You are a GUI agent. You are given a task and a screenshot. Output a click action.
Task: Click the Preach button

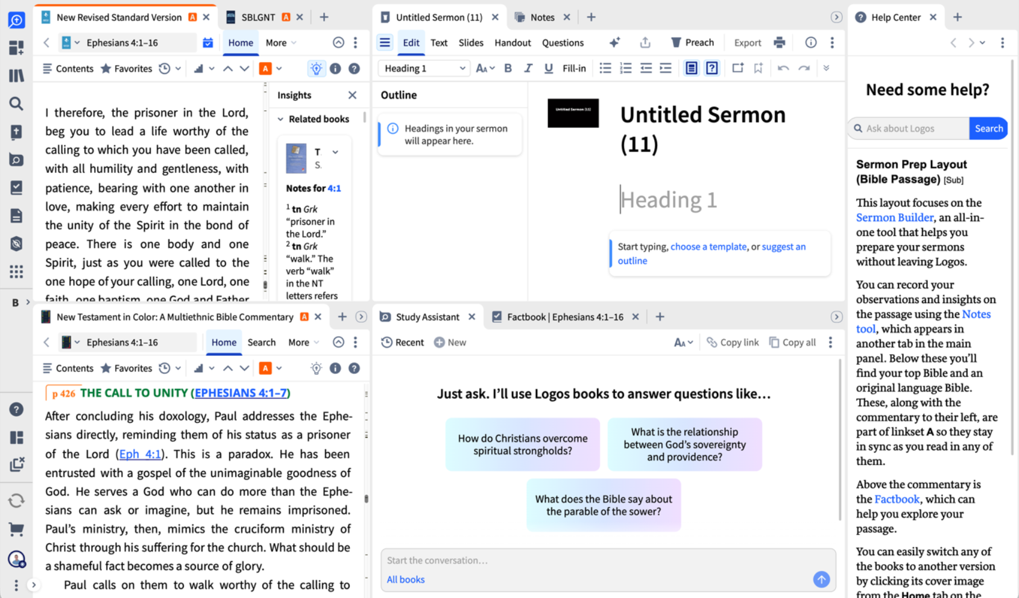693,42
